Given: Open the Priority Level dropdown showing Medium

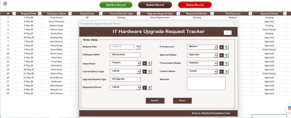Looking at the screenshot, I should point(216,47).
